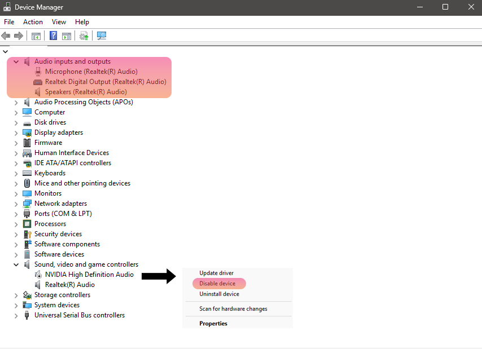Choose Disable device from context menu

pos(217,284)
